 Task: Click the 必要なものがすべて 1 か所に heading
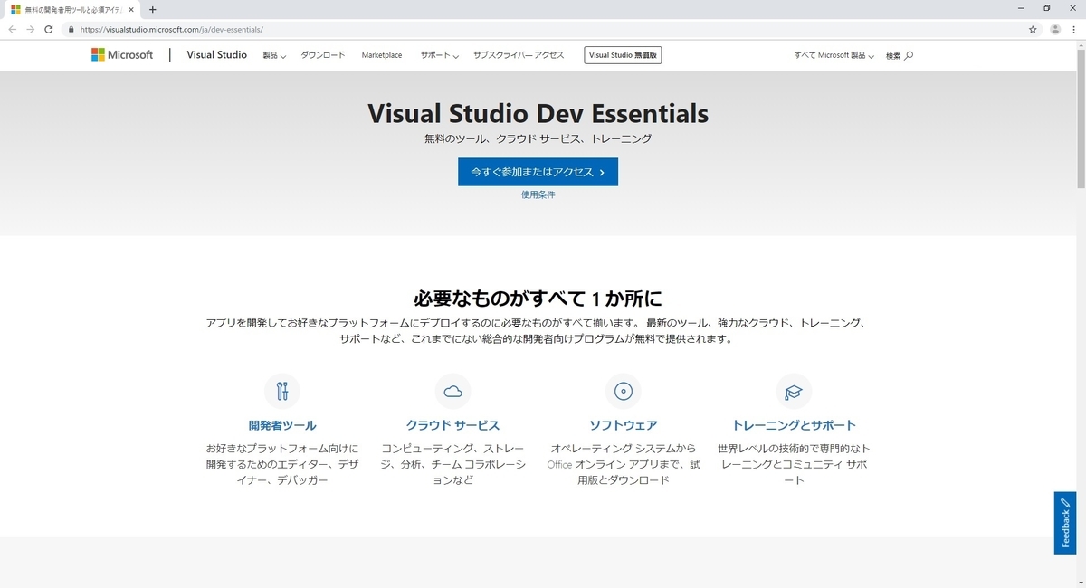click(x=538, y=299)
